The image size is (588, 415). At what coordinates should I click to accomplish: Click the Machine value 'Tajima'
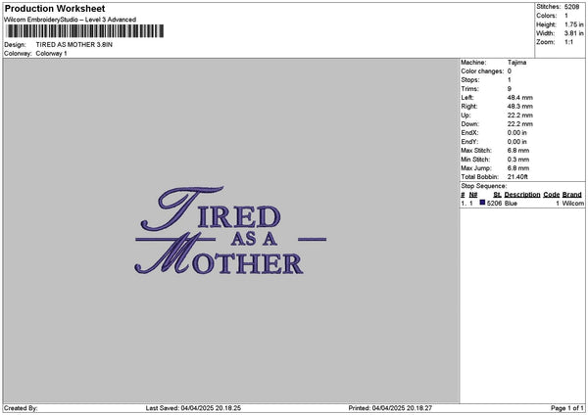coord(516,63)
